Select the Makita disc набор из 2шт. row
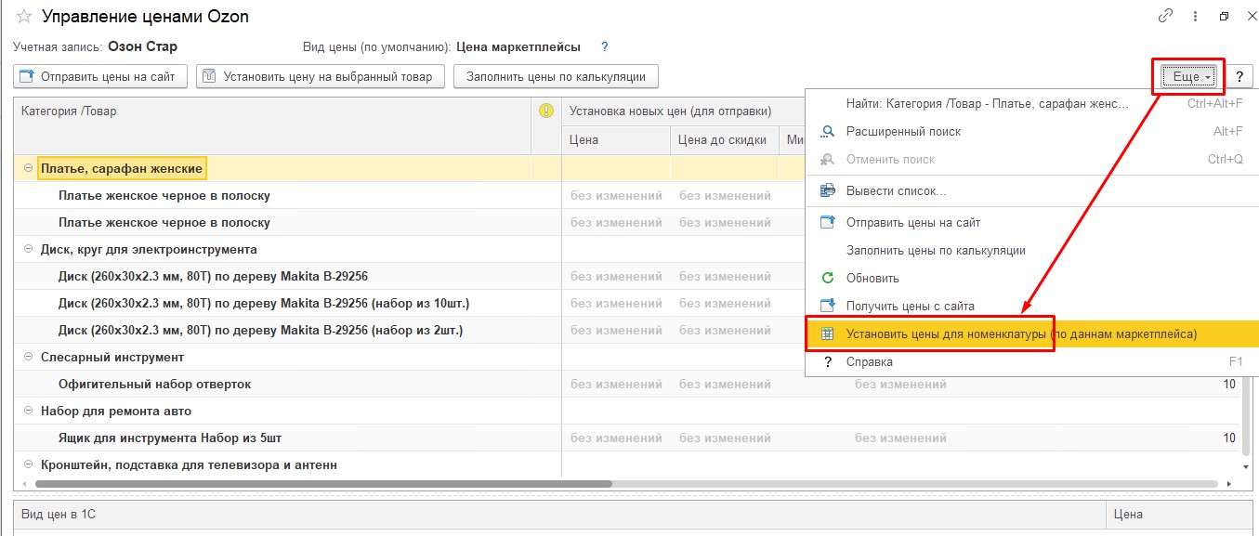1259x536 pixels. (x=260, y=331)
